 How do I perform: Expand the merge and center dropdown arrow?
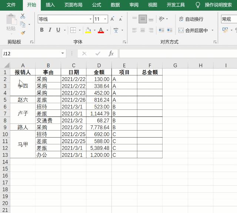[212, 30]
